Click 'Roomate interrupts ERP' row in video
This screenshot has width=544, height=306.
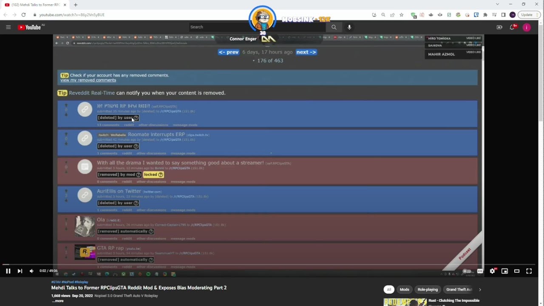(x=267, y=143)
